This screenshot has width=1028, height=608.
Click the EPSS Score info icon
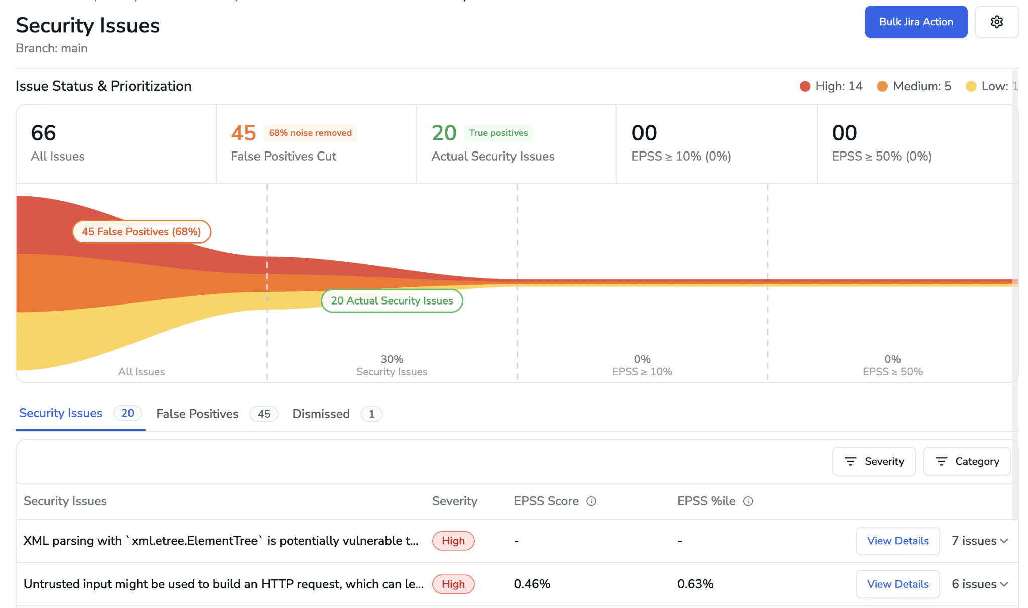(591, 501)
